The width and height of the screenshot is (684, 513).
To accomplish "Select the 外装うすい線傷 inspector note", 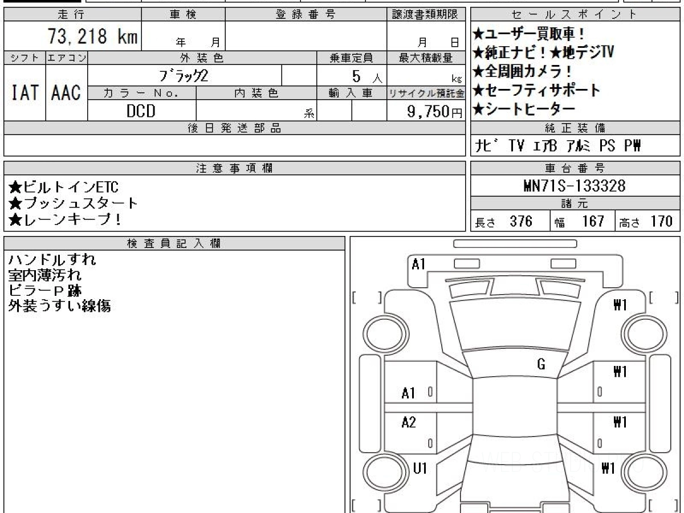I will click(59, 306).
